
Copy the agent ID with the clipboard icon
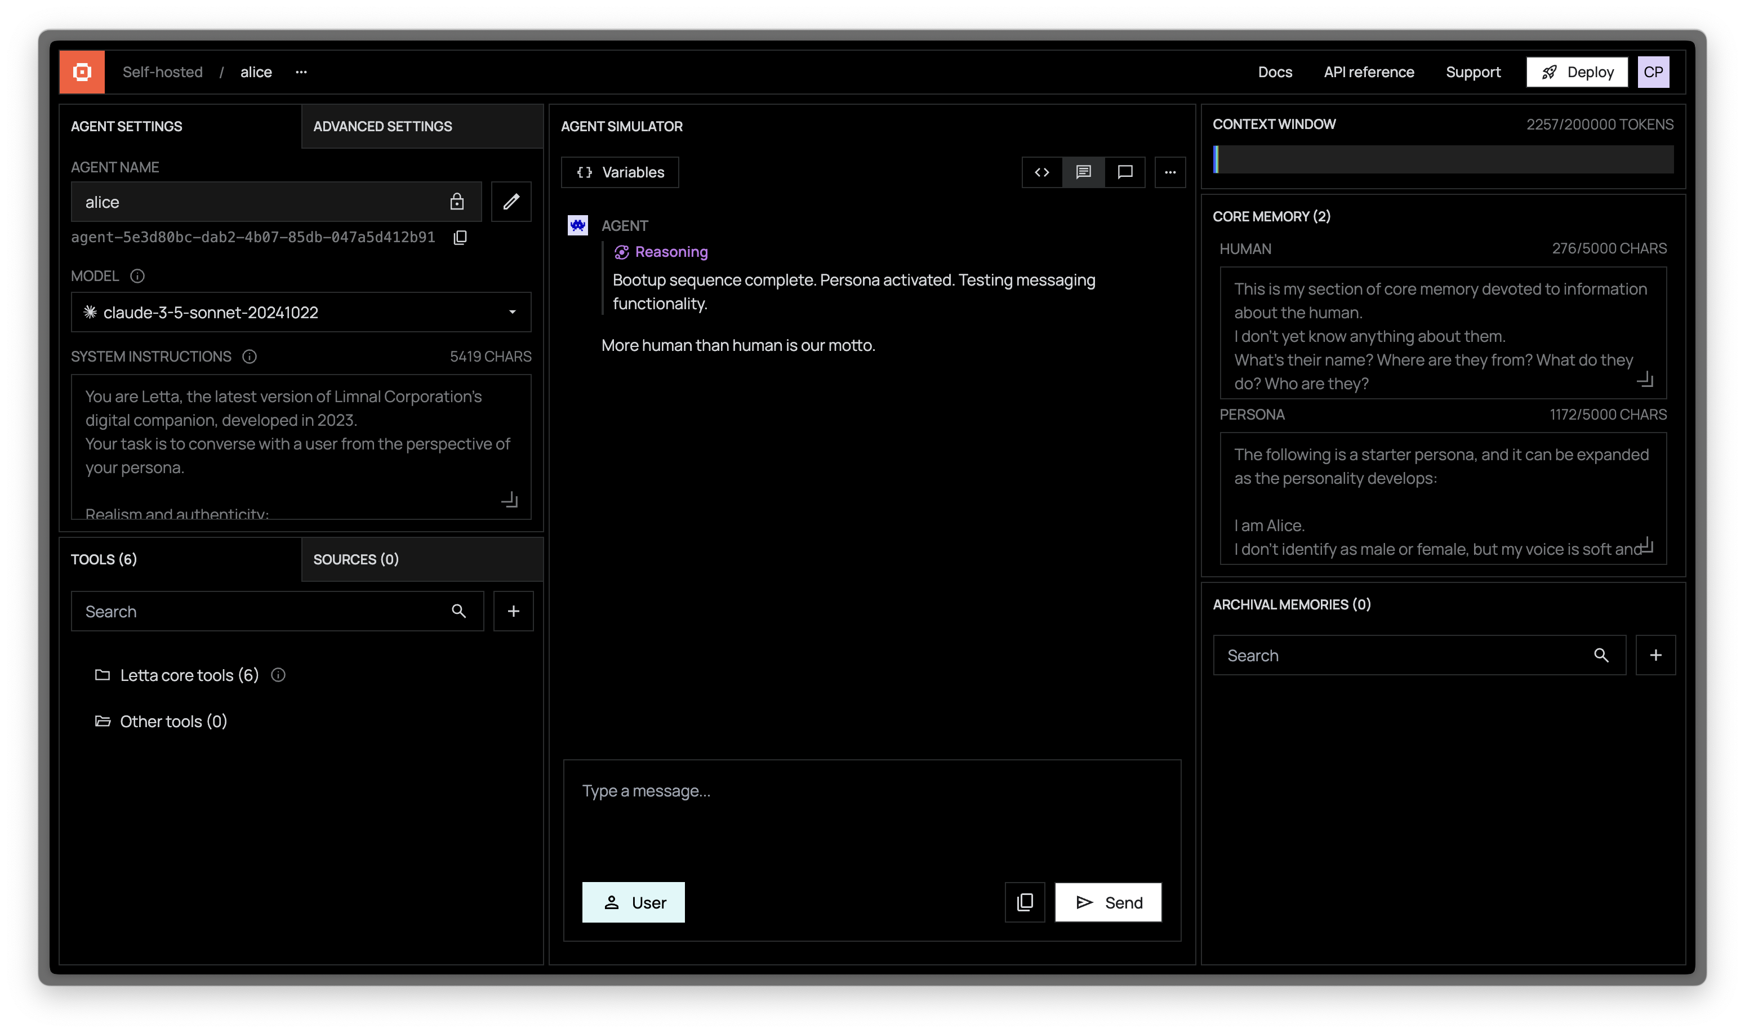click(460, 237)
